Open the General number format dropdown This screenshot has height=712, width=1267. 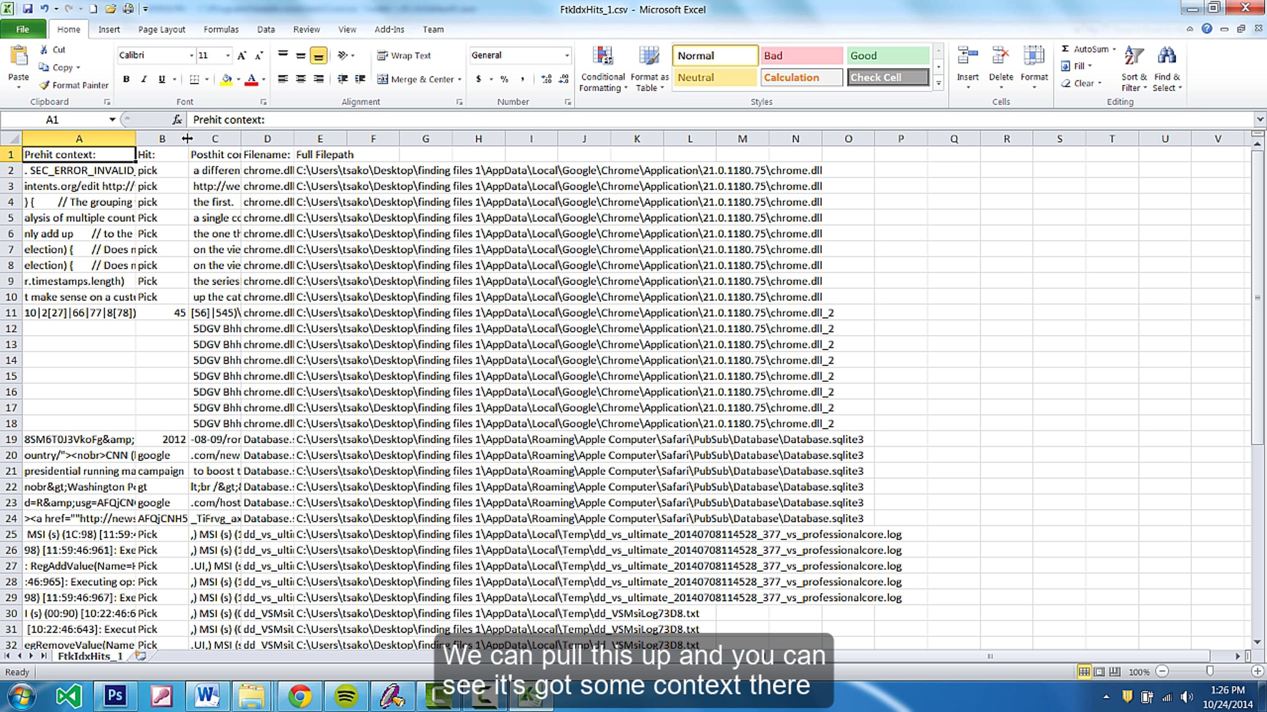coord(567,55)
